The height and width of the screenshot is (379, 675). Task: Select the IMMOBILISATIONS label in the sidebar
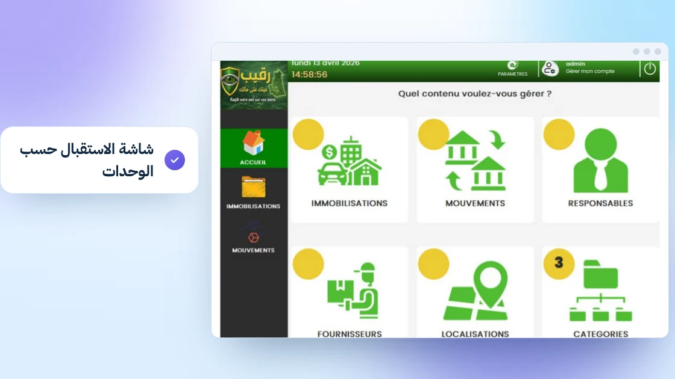click(x=253, y=206)
